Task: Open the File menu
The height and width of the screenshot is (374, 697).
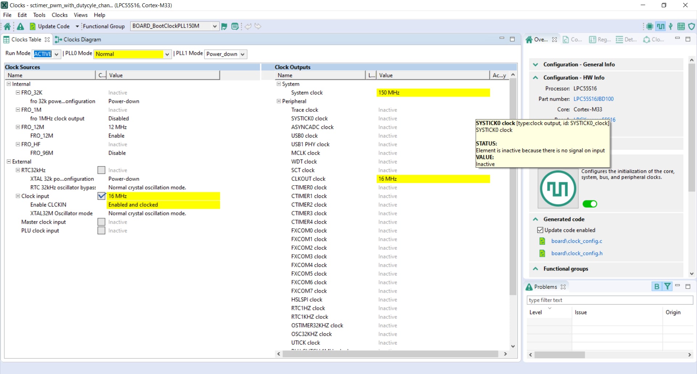Action: [x=7, y=15]
